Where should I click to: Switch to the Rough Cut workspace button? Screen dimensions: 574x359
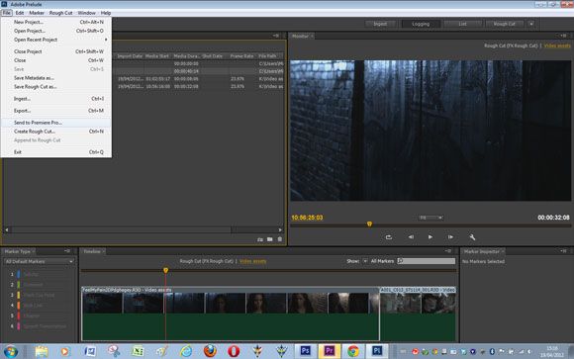click(504, 24)
